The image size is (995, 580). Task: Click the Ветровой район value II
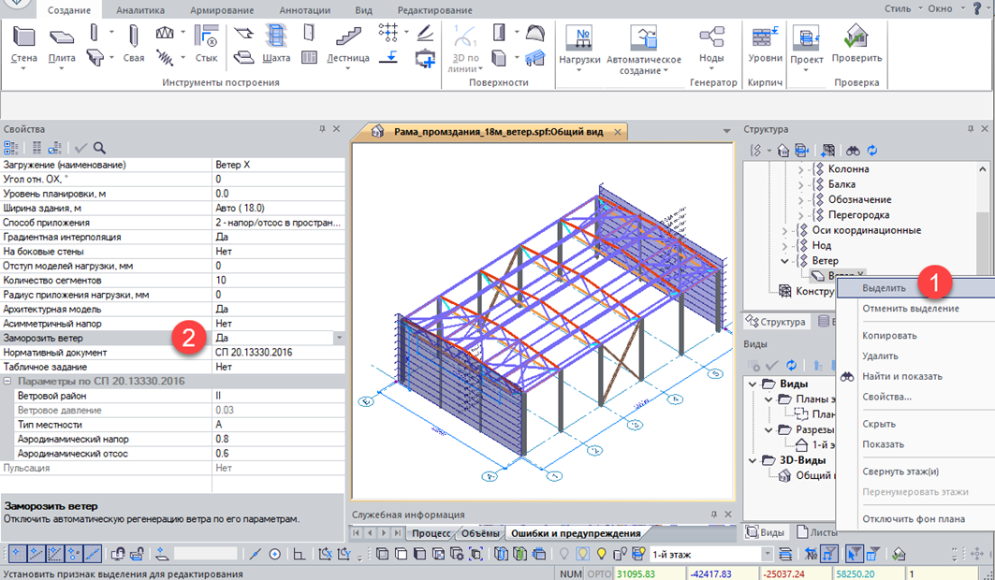tap(278, 396)
